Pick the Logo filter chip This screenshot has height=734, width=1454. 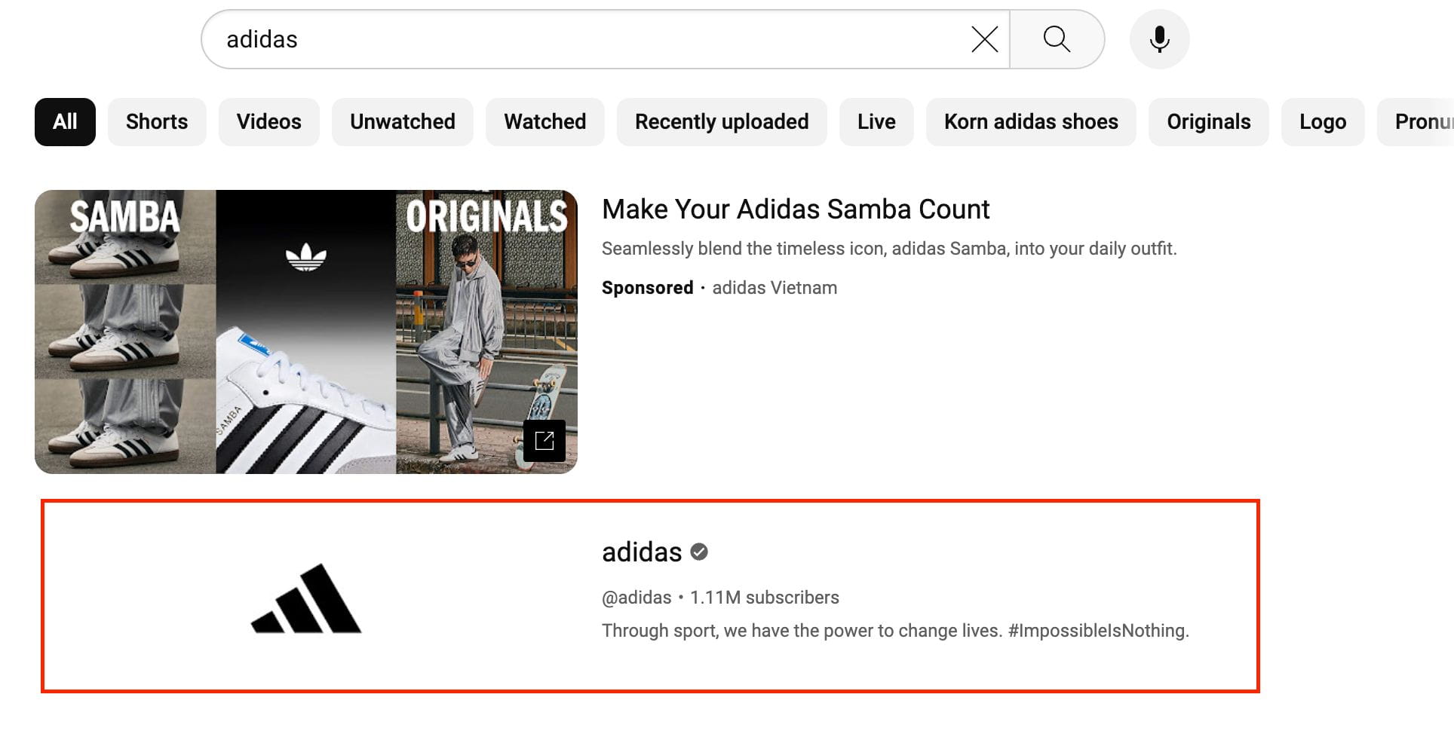1323,122
